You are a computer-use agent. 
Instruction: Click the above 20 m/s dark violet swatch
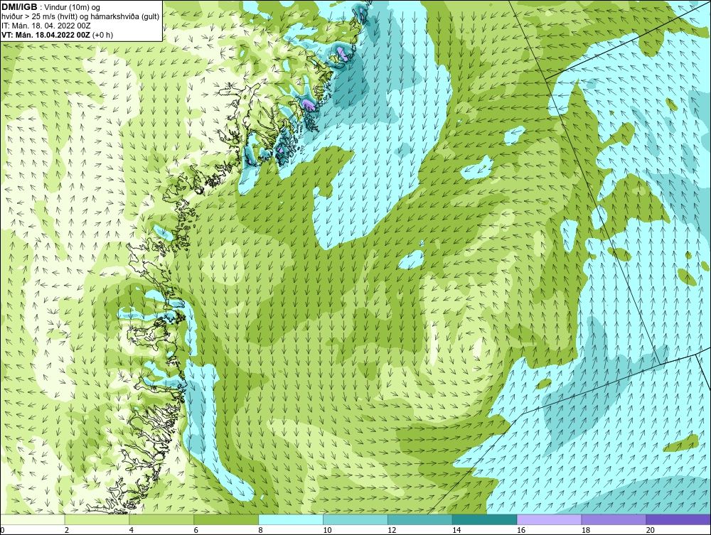(x=678, y=519)
